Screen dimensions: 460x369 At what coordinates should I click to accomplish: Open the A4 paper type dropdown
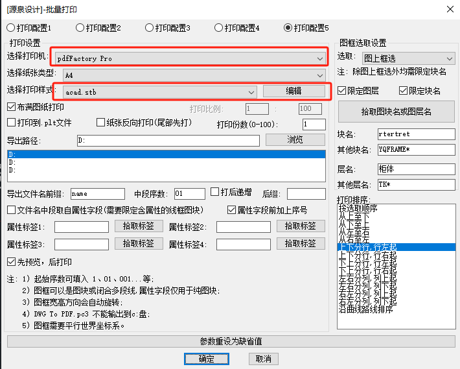[194, 75]
